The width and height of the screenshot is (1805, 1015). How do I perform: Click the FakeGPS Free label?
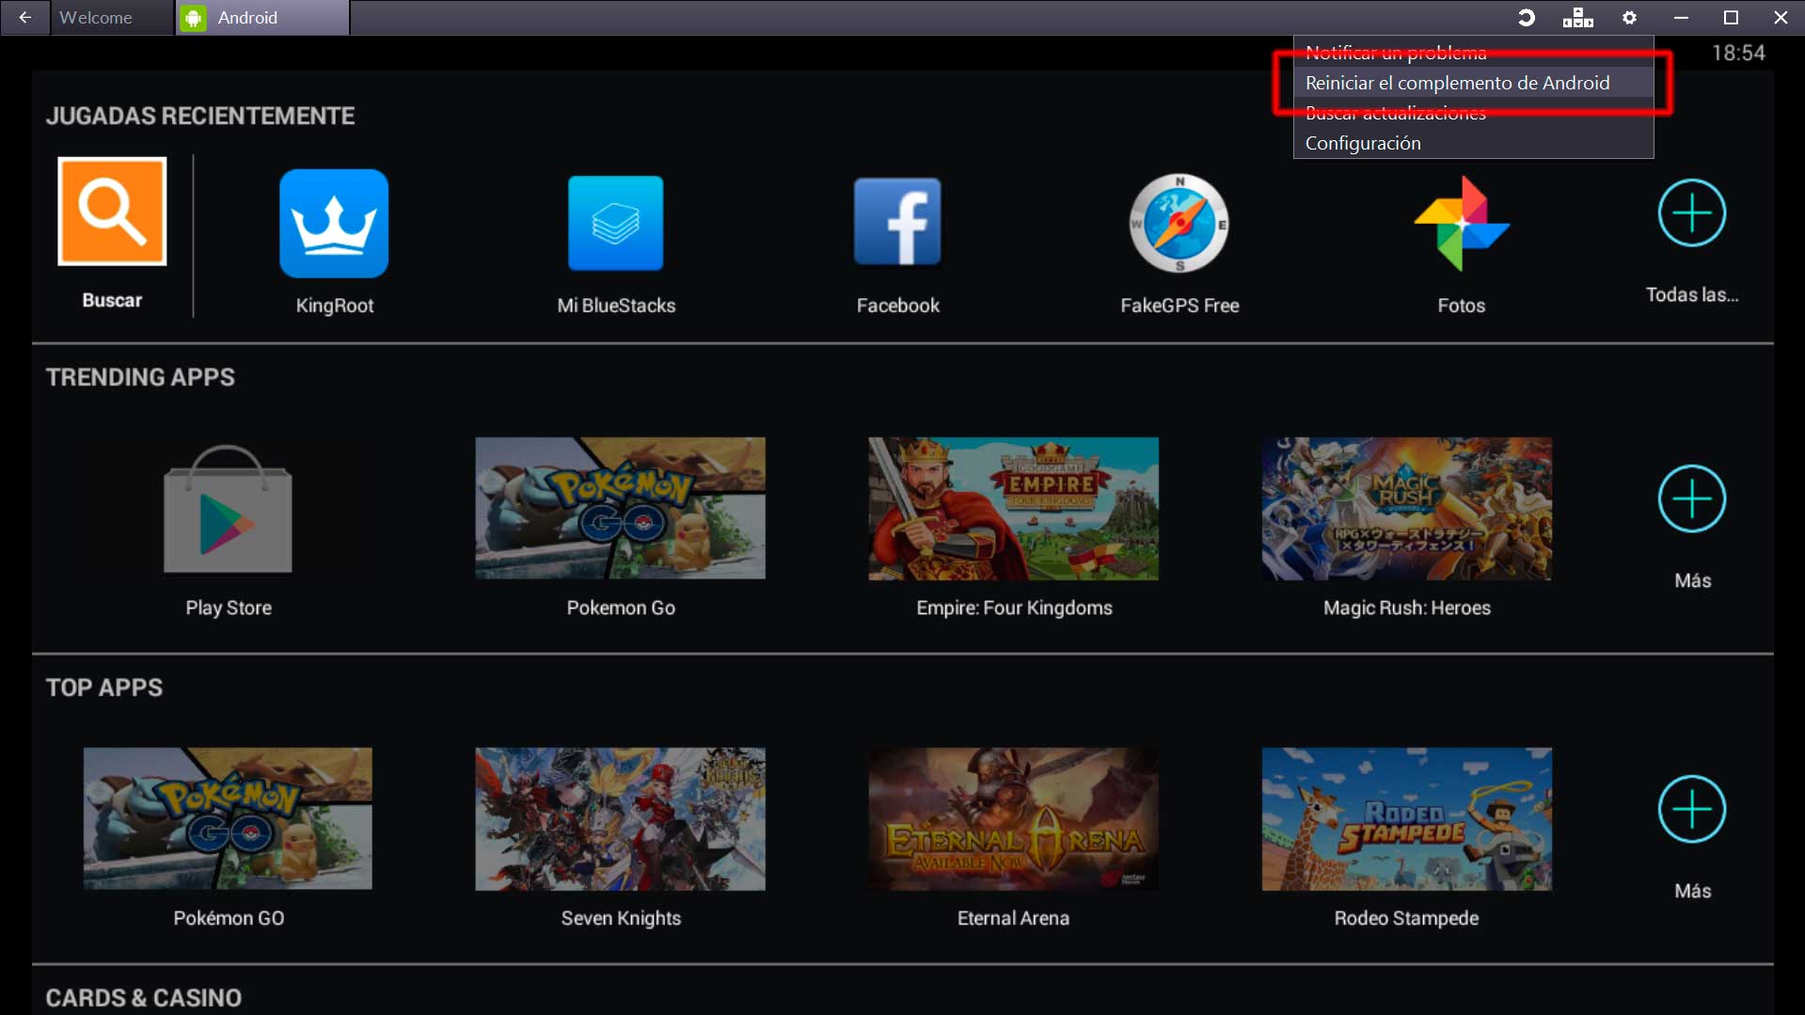pyautogui.click(x=1180, y=306)
